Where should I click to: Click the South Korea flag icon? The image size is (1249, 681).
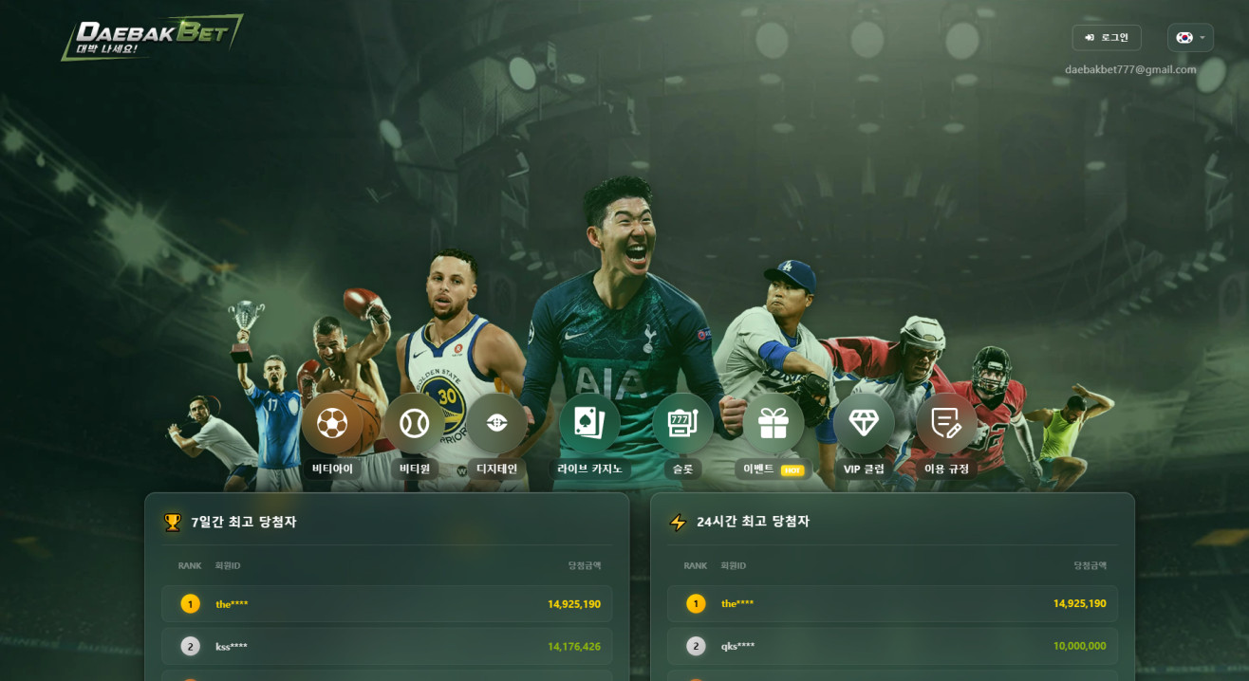[x=1184, y=38]
